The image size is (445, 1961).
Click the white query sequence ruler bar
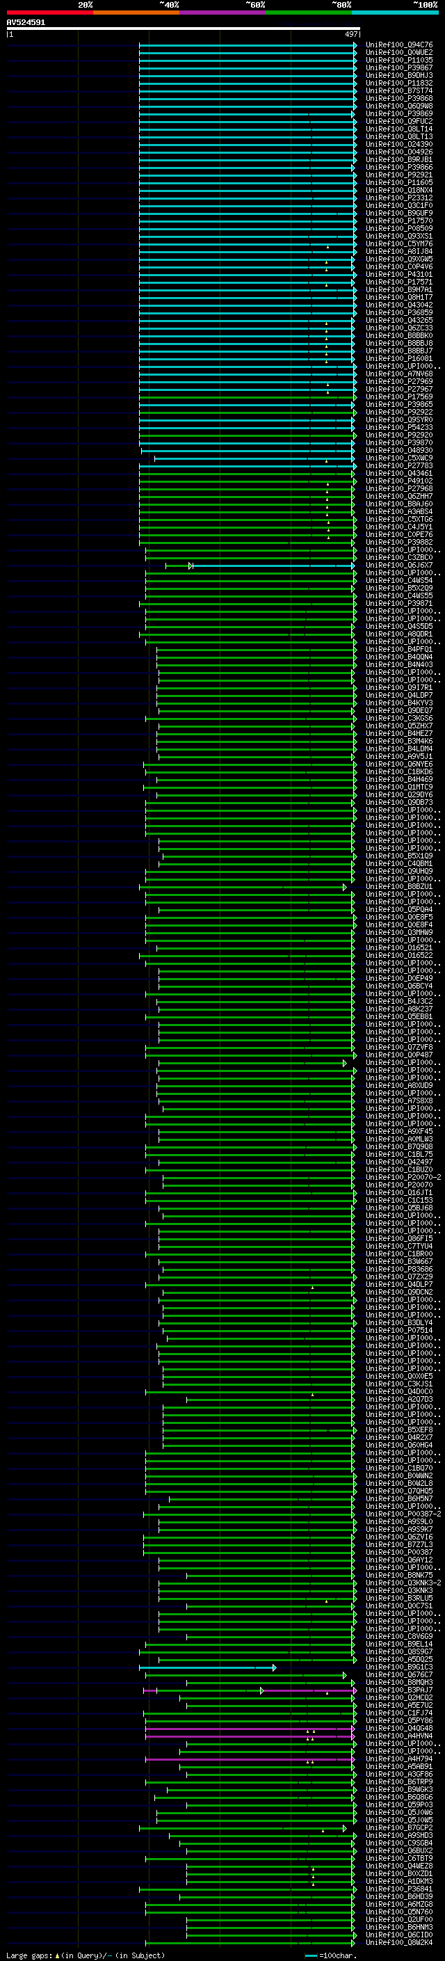pyautogui.click(x=184, y=28)
